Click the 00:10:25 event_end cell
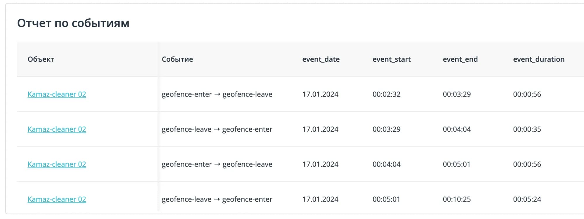The width and height of the screenshot is (584, 219). pos(457,199)
